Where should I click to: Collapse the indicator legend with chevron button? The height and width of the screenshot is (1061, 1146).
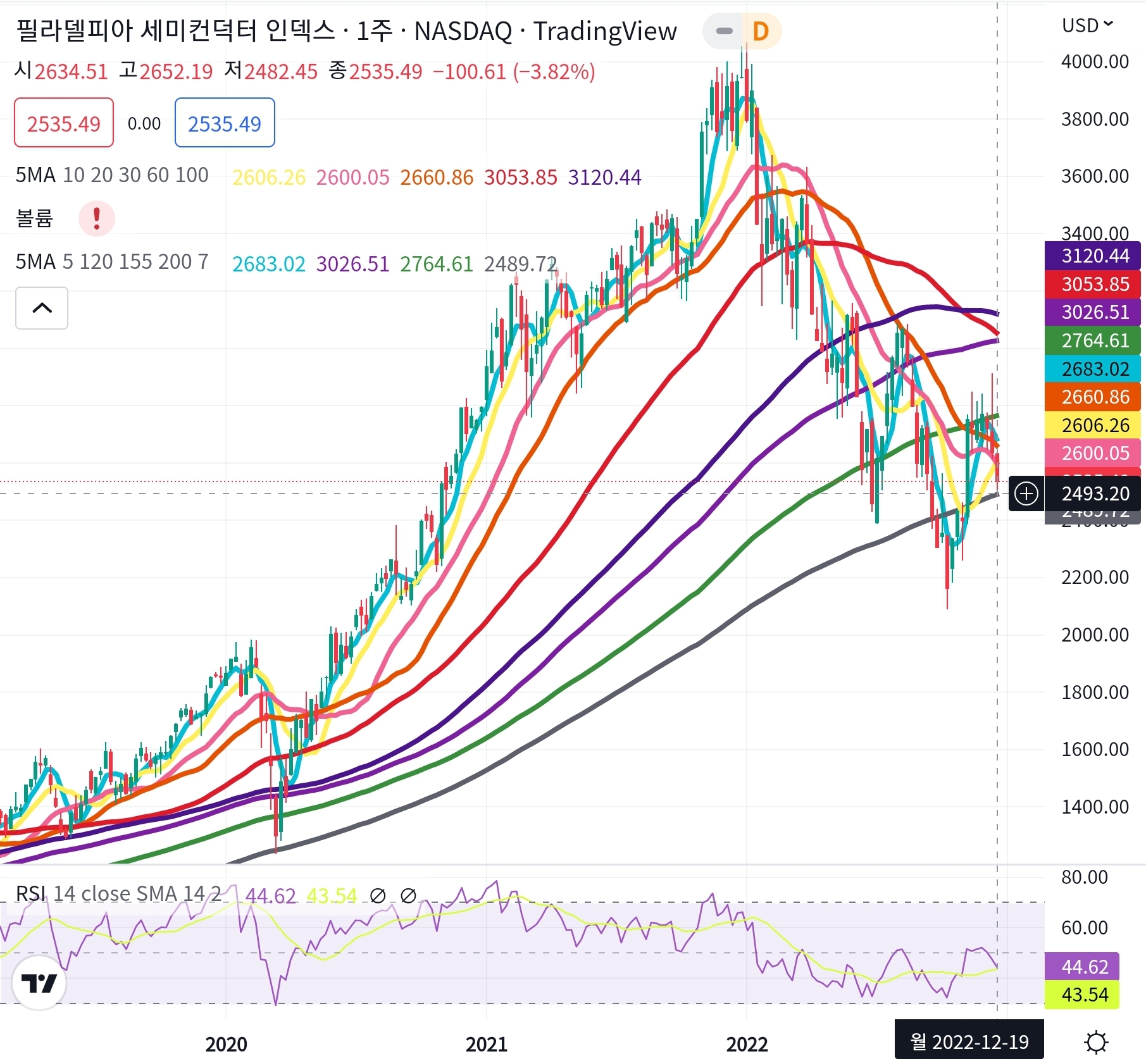click(x=42, y=308)
